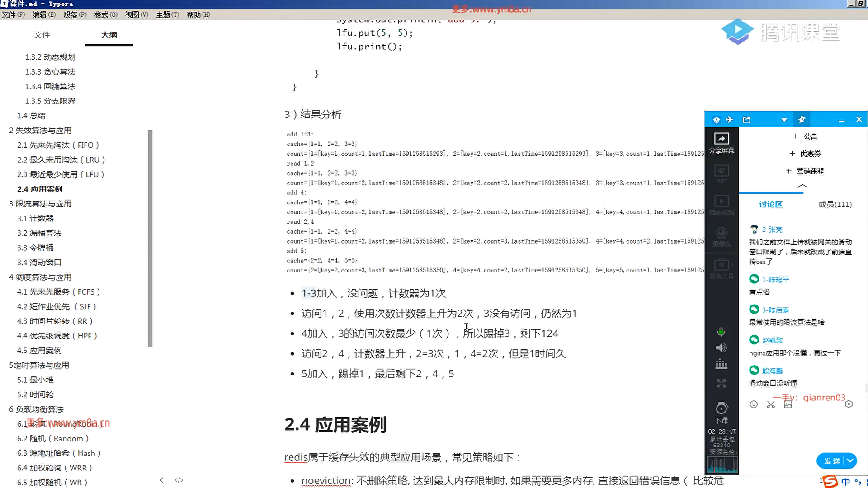The image size is (868, 488).
Task: Click the 发送 send button
Action: pyautogui.click(x=831, y=460)
